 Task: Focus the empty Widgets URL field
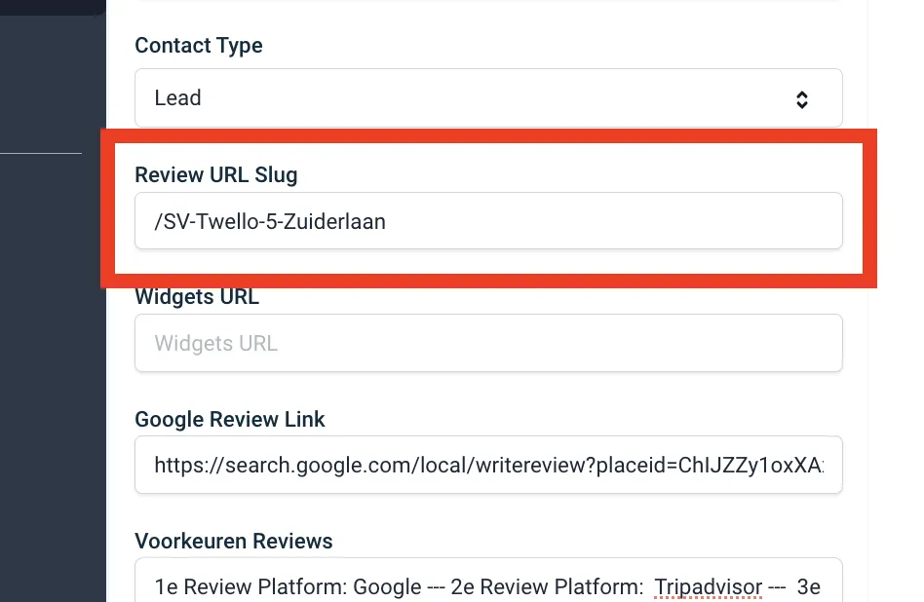(x=487, y=343)
